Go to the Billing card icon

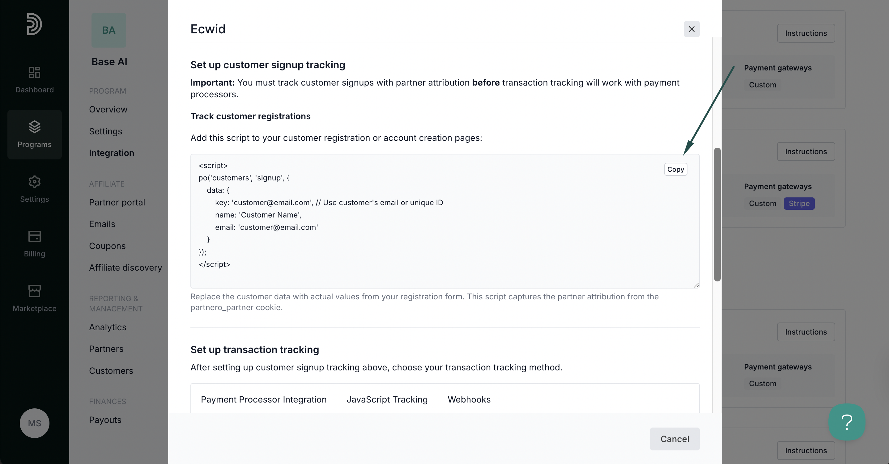point(35,236)
